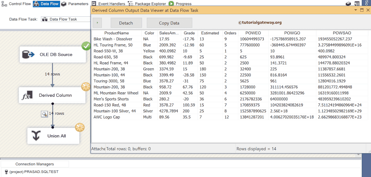Select the Union All component
The height and width of the screenshot is (177, 371).
(x=53, y=136)
